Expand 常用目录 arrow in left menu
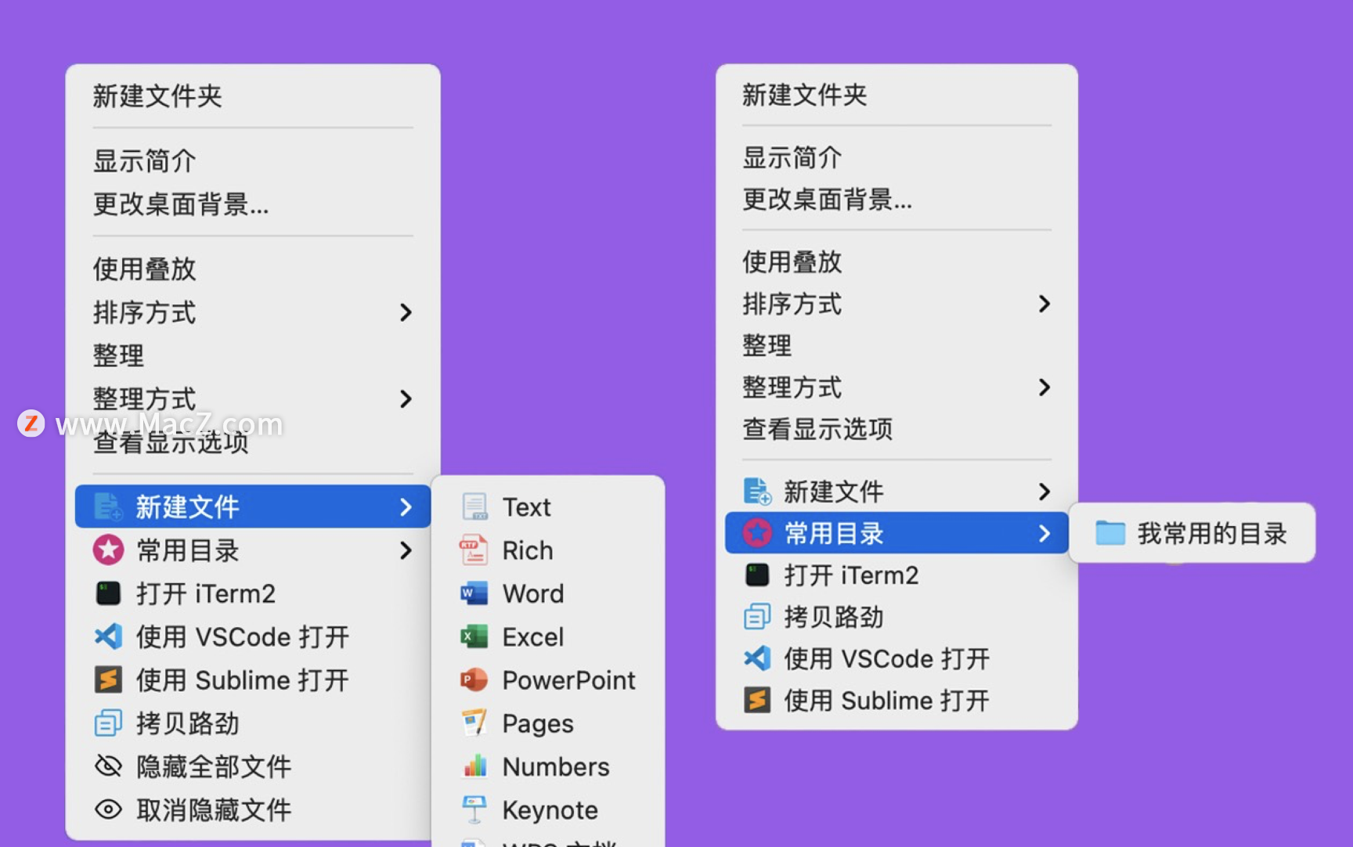The width and height of the screenshot is (1353, 847). click(x=406, y=550)
